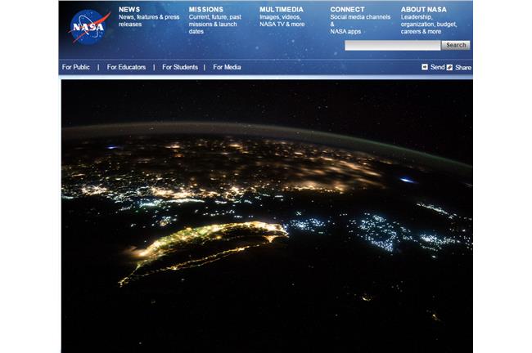
Task: Click inside the search text field
Action: point(393,46)
